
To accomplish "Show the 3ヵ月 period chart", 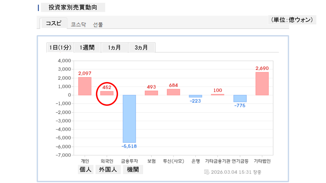I will click(x=141, y=48).
